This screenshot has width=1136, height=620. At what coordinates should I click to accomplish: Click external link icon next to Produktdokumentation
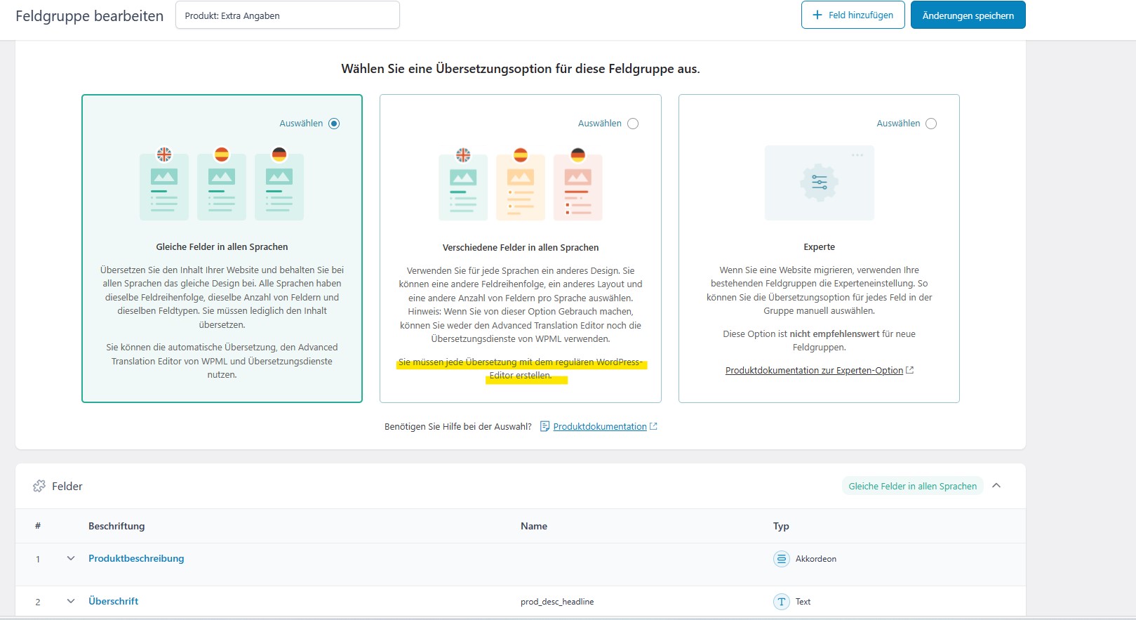pos(653,426)
